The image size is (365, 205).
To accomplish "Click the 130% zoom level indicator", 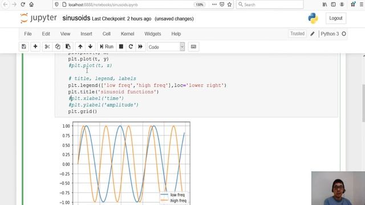I will coord(200,5).
